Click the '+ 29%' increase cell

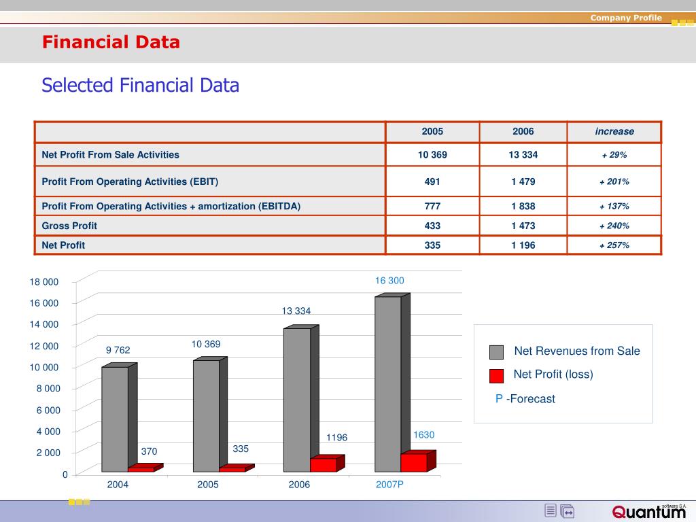click(x=614, y=154)
